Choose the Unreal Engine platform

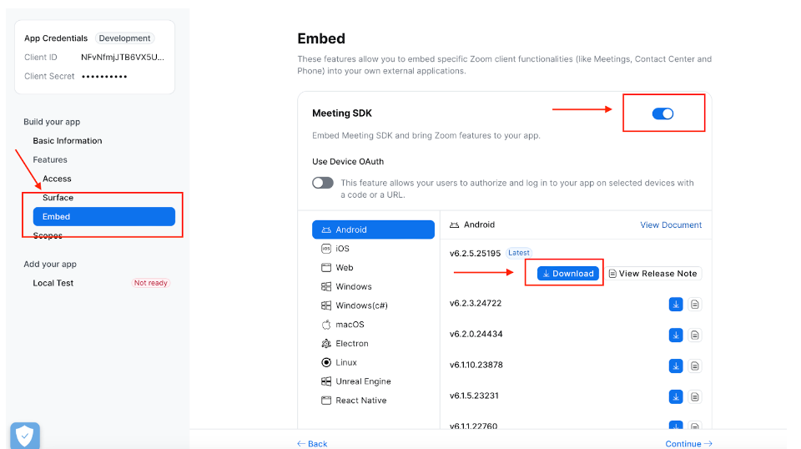pos(363,381)
